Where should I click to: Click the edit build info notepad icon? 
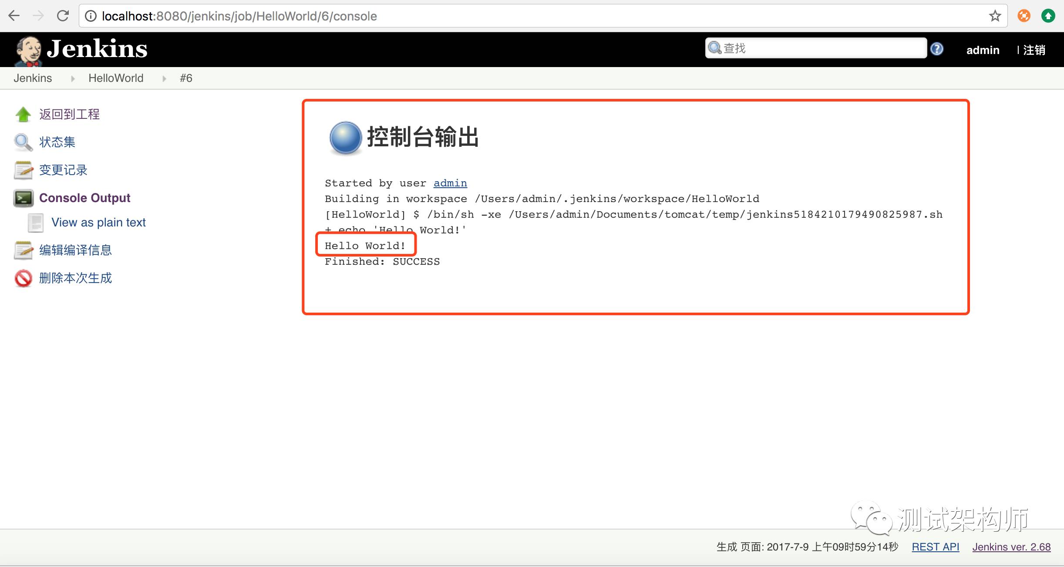pyautogui.click(x=23, y=250)
